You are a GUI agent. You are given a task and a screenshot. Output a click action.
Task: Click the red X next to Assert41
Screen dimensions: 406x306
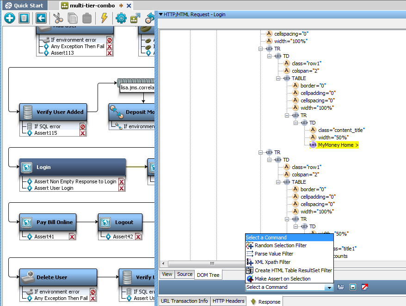click(72, 237)
